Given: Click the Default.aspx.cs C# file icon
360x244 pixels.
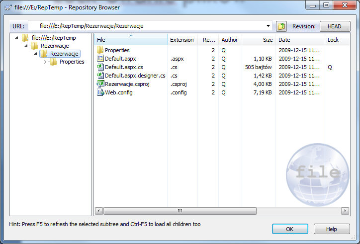Looking at the screenshot, I should point(100,67).
